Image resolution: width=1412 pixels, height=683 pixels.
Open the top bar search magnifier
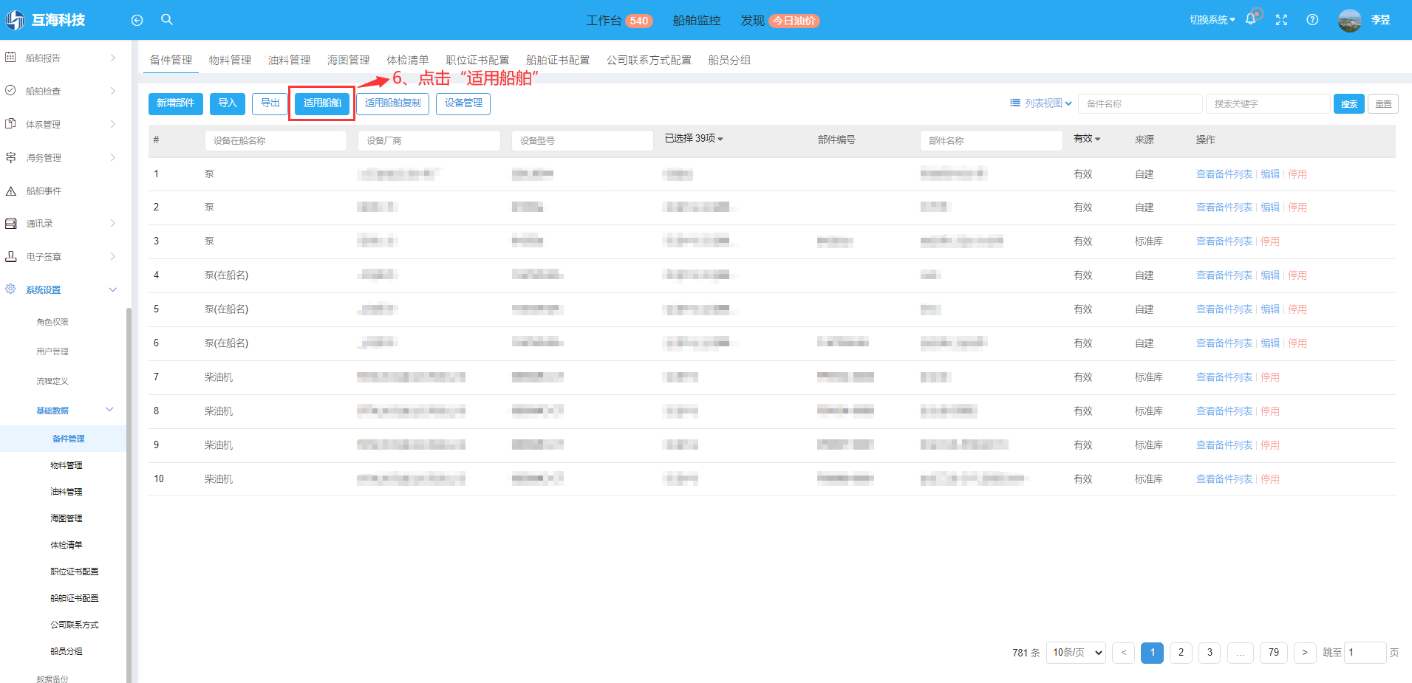click(167, 20)
